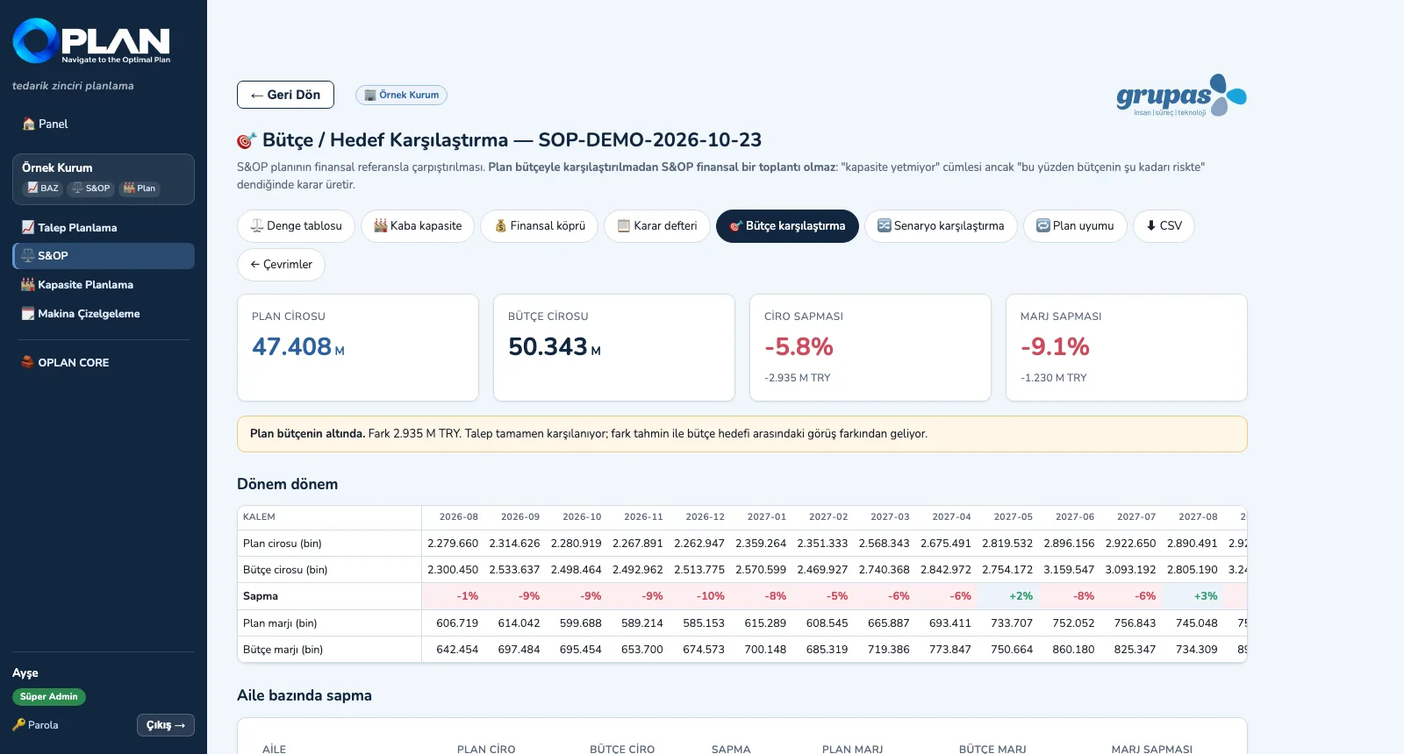Screen dimensions: 1404x754
Task: Open Makina Çizelgeleme in sidebar
Action: point(104,314)
